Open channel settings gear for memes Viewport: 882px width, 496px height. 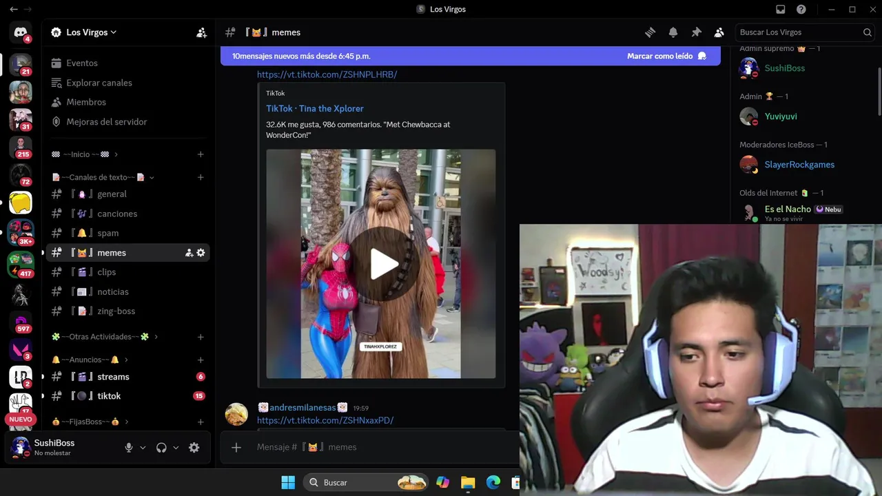[x=201, y=253]
